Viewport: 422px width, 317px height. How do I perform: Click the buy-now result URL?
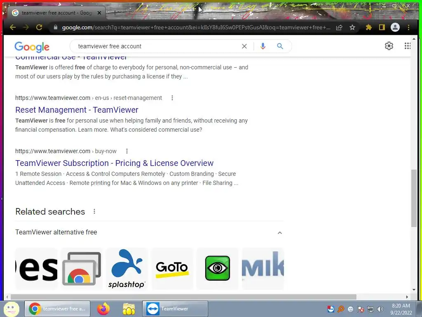[x=66, y=151]
